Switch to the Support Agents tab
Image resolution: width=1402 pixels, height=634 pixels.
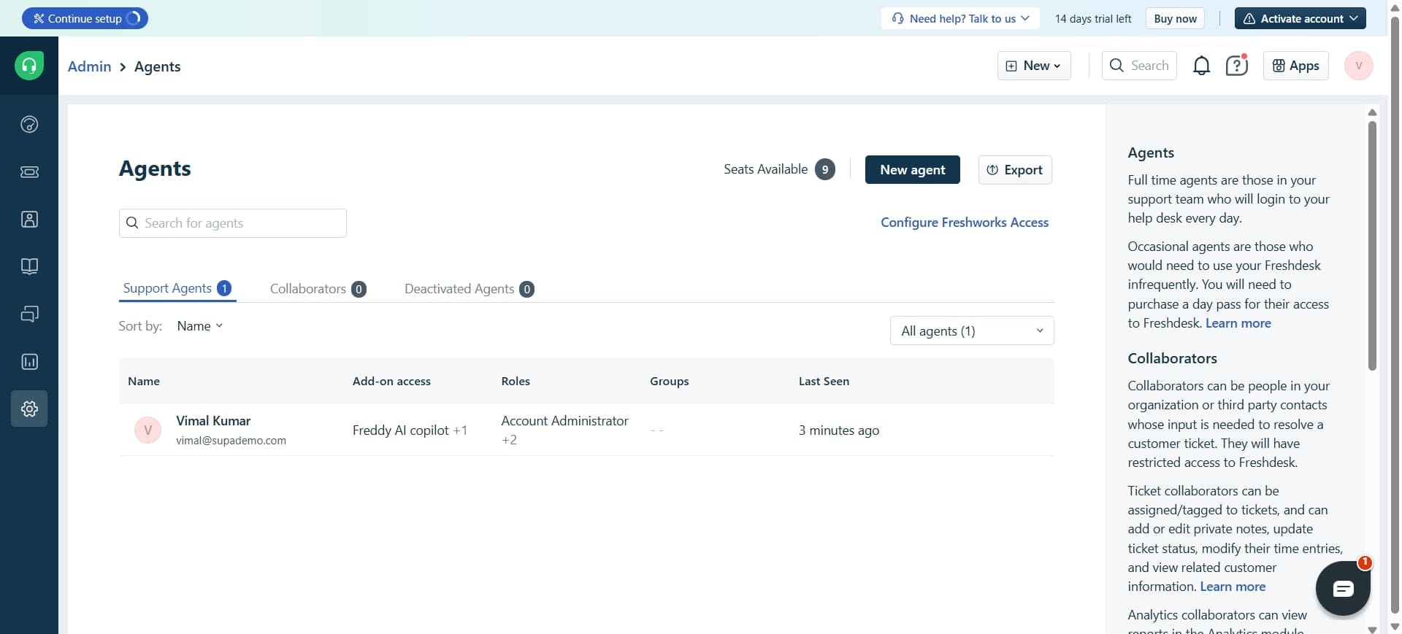click(177, 288)
